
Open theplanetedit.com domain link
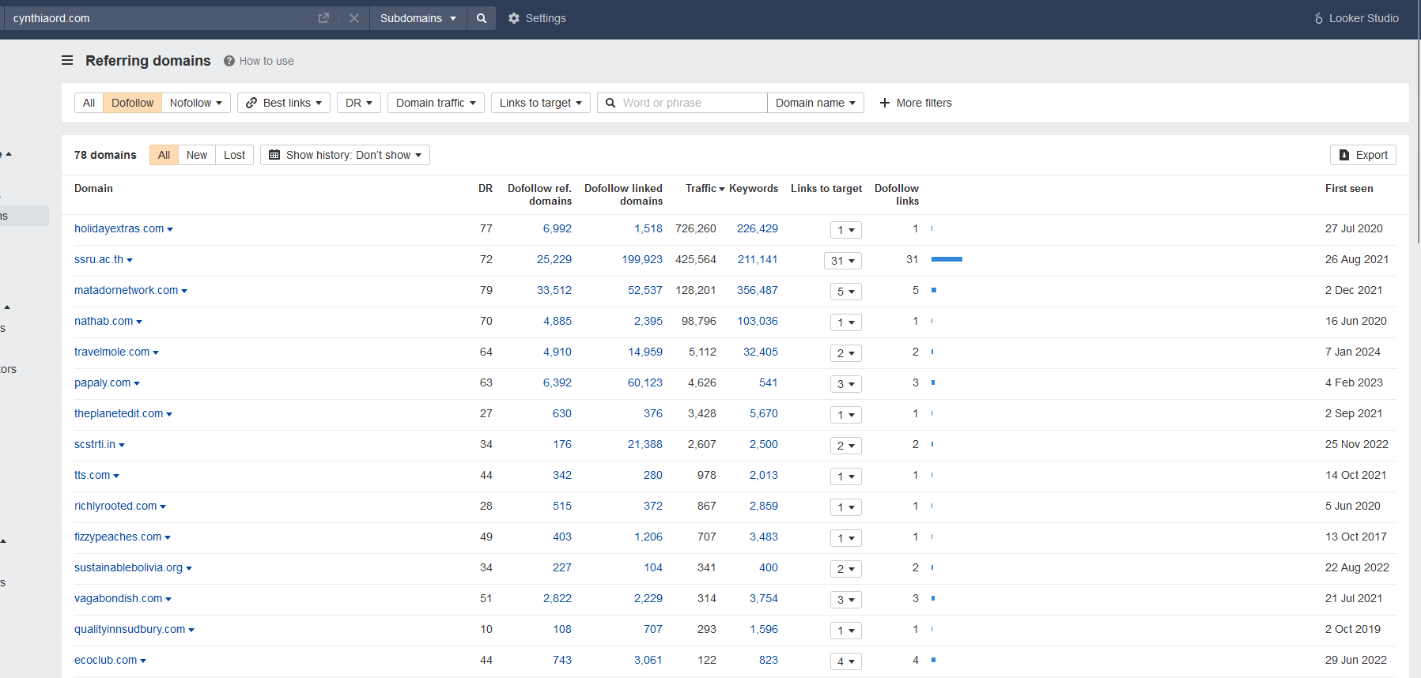(119, 413)
